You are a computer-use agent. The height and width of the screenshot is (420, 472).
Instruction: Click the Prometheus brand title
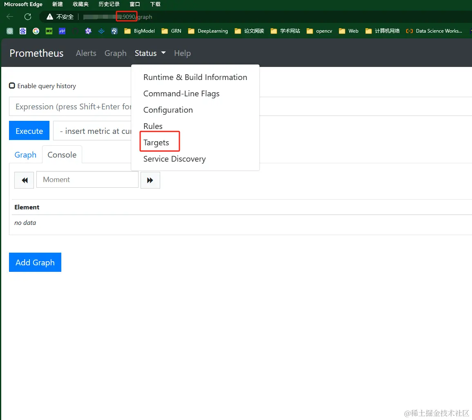36,53
